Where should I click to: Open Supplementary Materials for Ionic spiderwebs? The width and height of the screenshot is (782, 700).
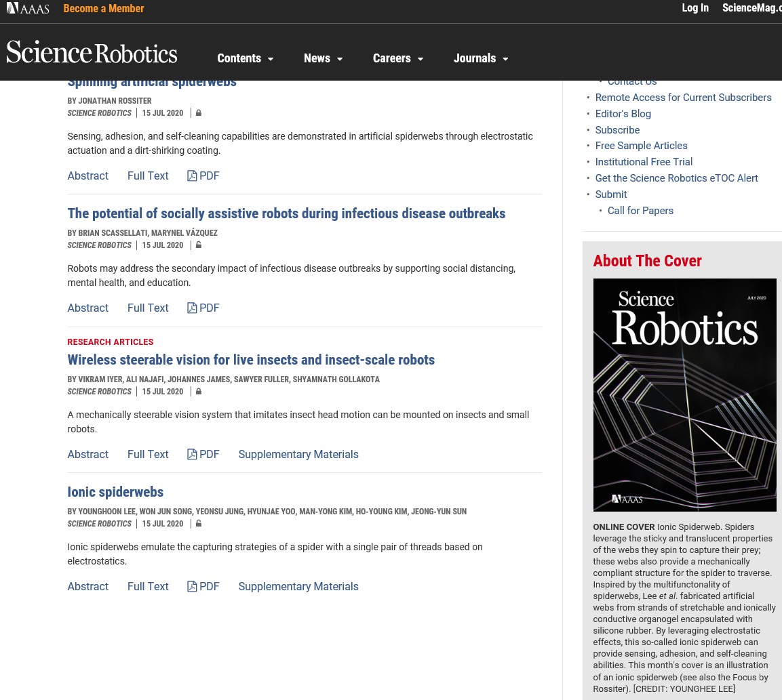pyautogui.click(x=298, y=586)
